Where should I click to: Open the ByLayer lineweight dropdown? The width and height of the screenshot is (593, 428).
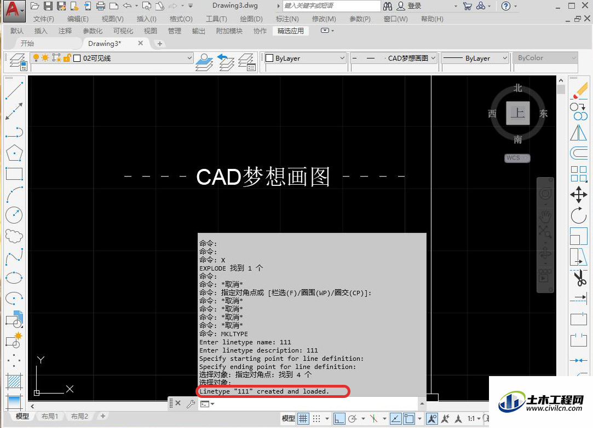coord(504,58)
